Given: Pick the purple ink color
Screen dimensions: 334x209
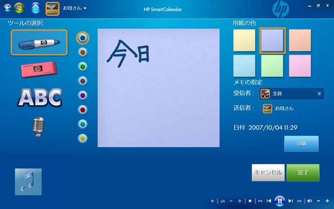Looking at the screenshot, I should (83, 95).
